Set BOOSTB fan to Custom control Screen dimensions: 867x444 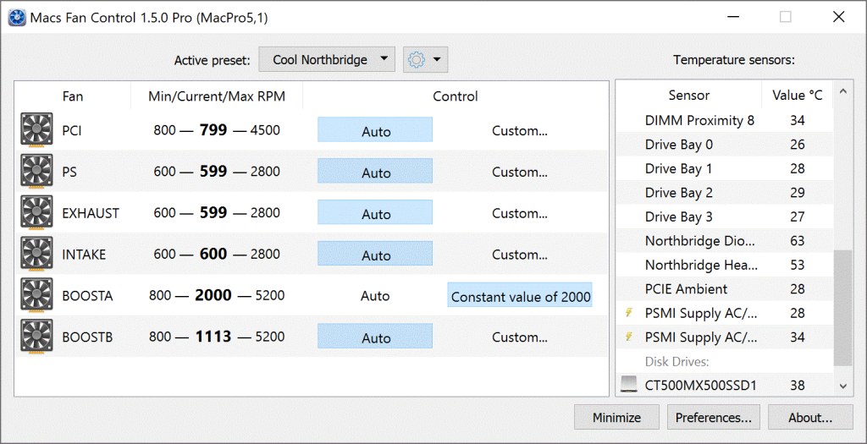pos(520,337)
